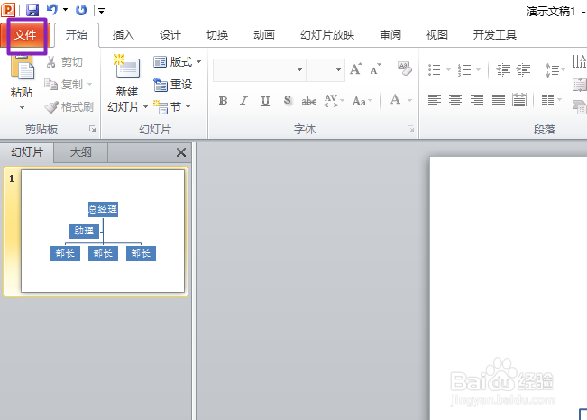
Task: Click the 新建幻灯片 icon
Action: tap(127, 67)
